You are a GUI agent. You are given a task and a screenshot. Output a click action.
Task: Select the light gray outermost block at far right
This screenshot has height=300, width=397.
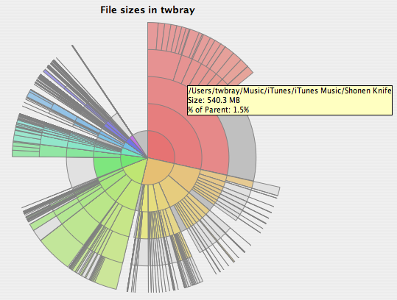(x=267, y=189)
